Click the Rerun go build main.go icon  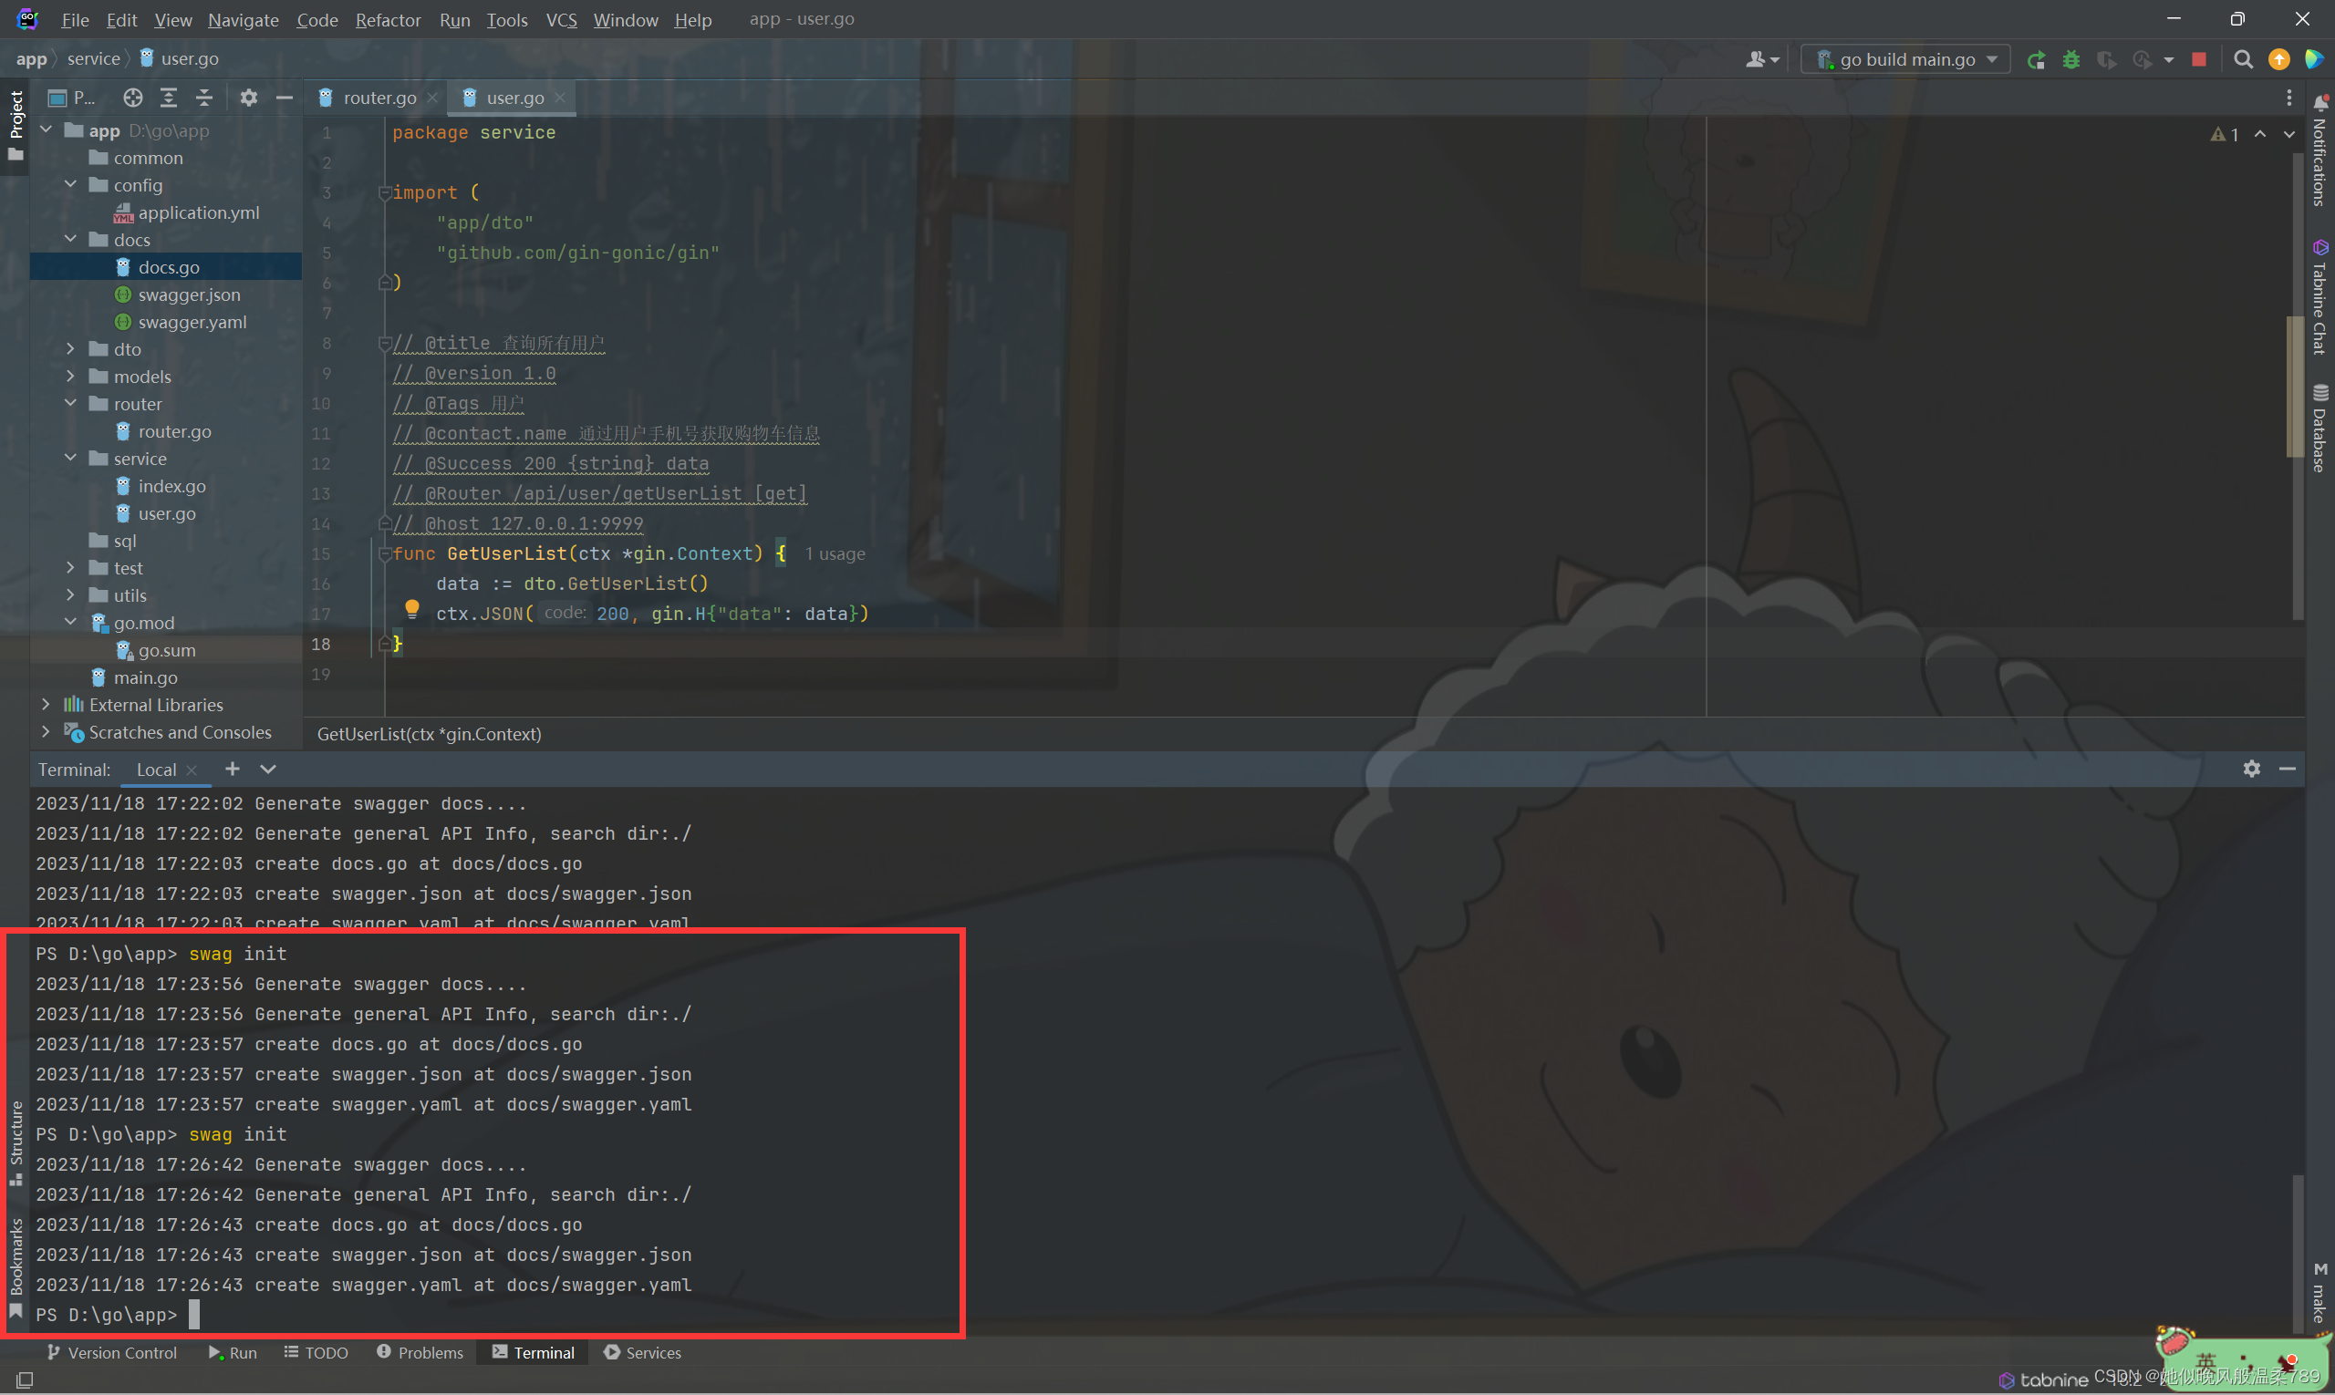click(x=2036, y=60)
